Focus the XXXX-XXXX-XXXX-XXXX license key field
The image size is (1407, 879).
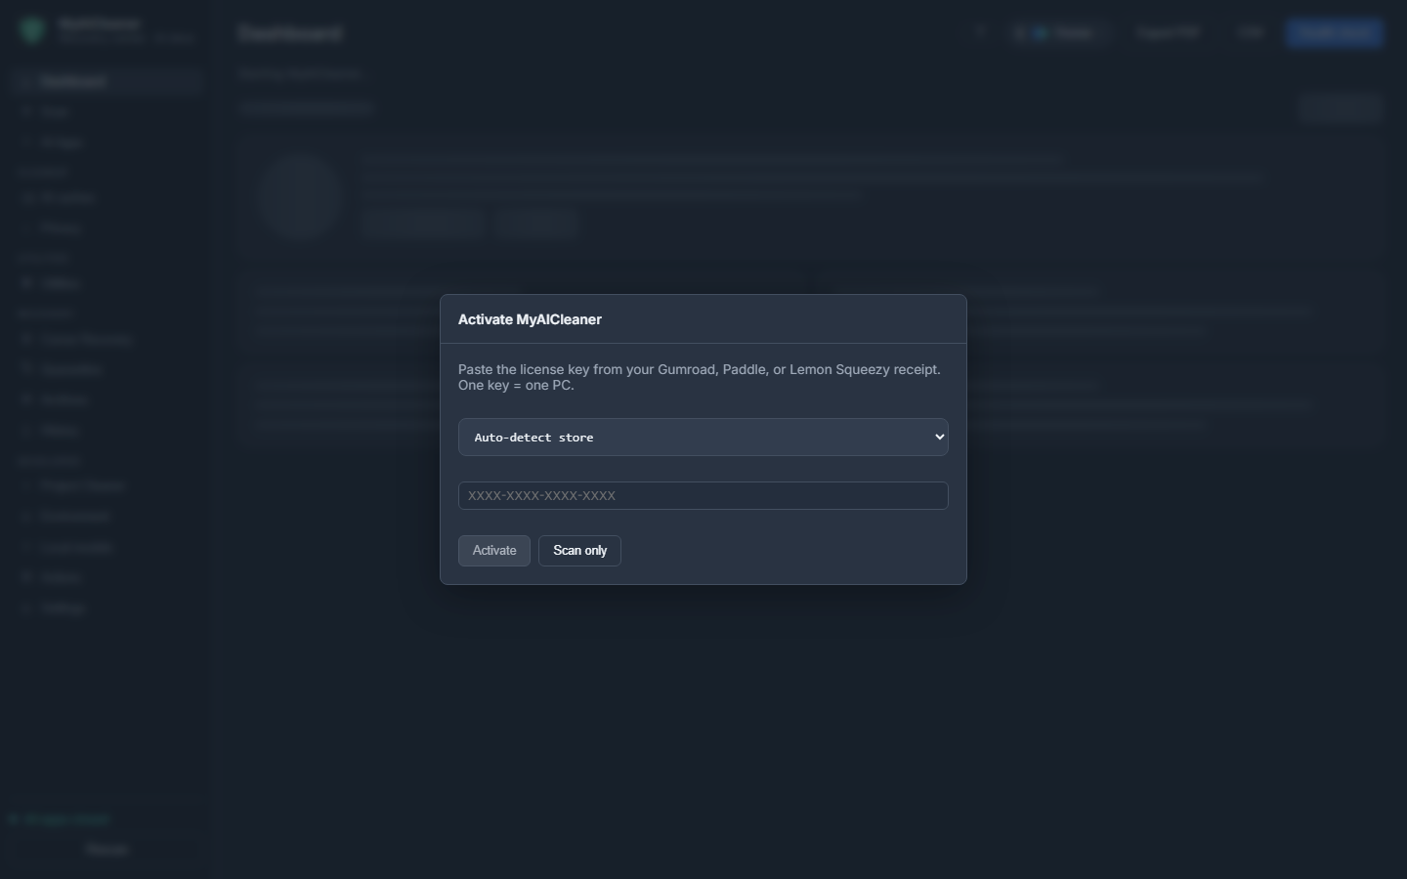coord(703,495)
